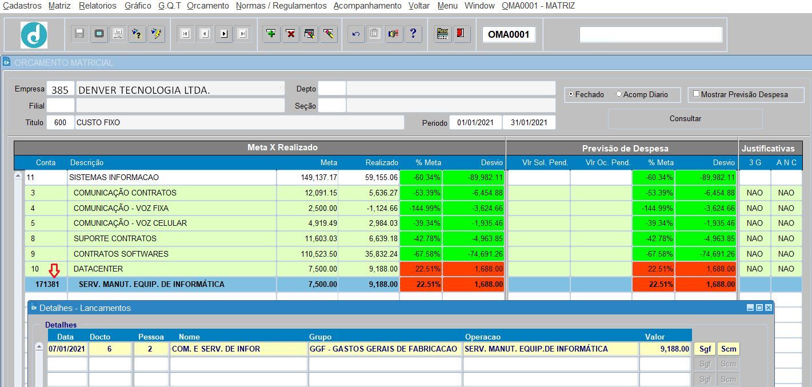
Task: Click the Sgf button for the 07/01/2021 entry
Action: (x=705, y=349)
